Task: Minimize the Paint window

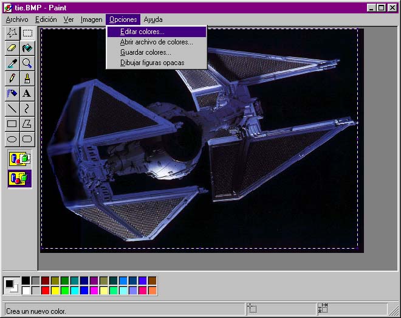Action: click(x=371, y=8)
